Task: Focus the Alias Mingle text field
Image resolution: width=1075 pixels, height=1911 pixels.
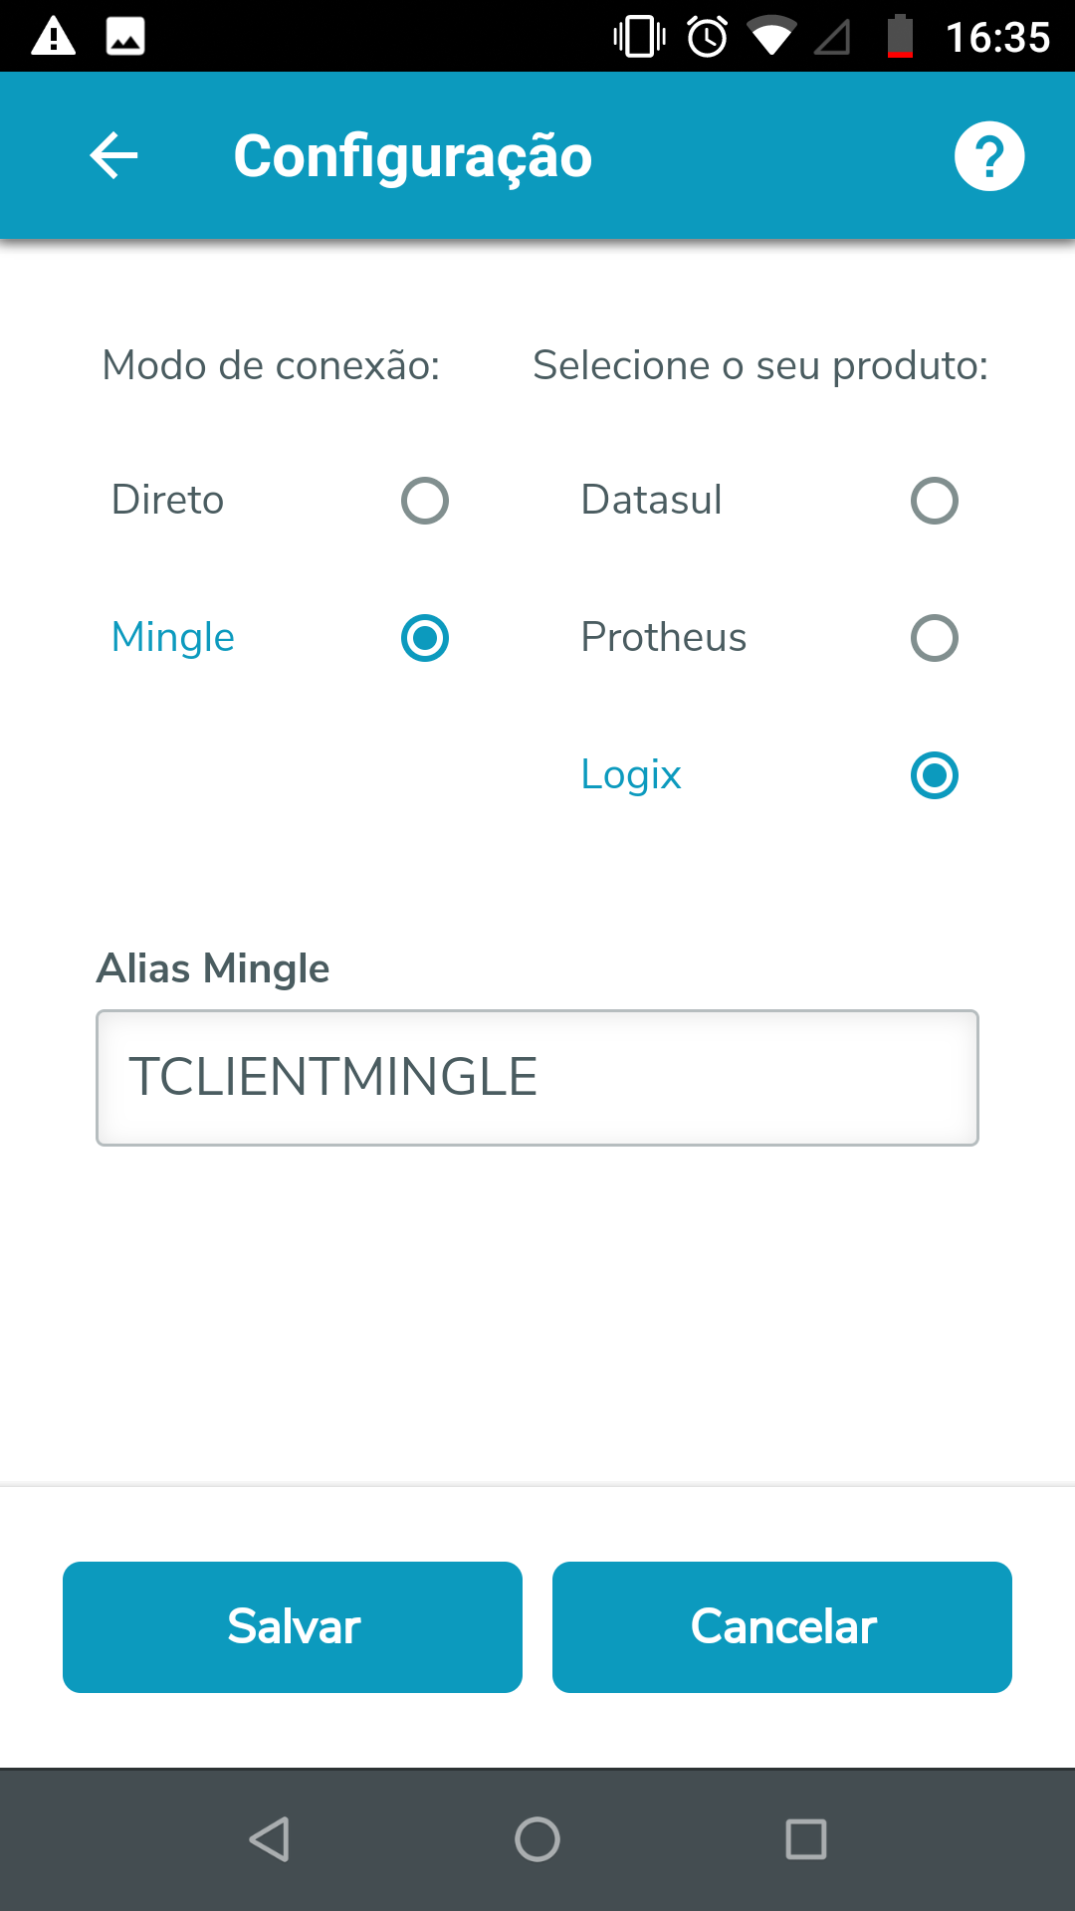Action: pyautogui.click(x=537, y=1078)
